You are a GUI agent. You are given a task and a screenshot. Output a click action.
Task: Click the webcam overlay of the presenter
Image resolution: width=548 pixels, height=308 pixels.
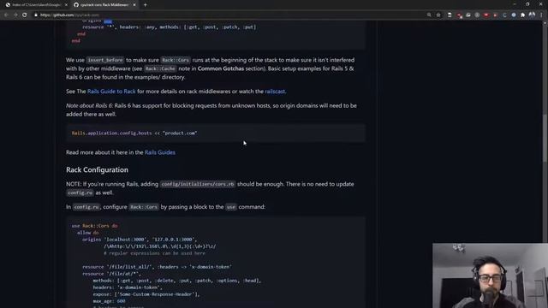click(x=490, y=275)
